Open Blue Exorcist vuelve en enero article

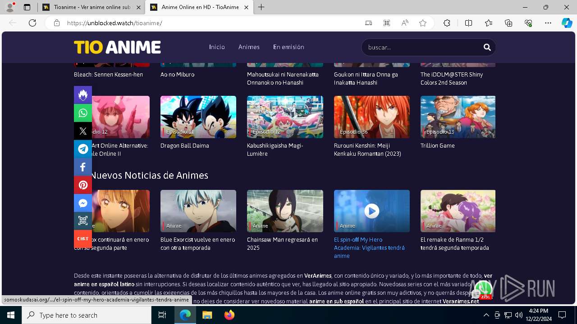point(197,244)
